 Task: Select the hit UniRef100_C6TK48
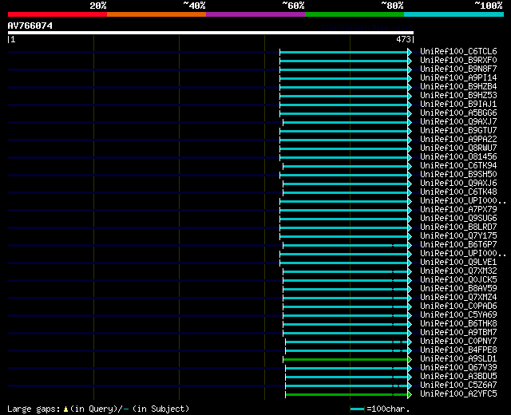(458, 192)
